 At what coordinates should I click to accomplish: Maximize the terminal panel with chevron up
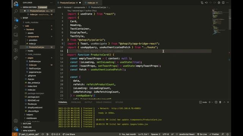(224, 102)
